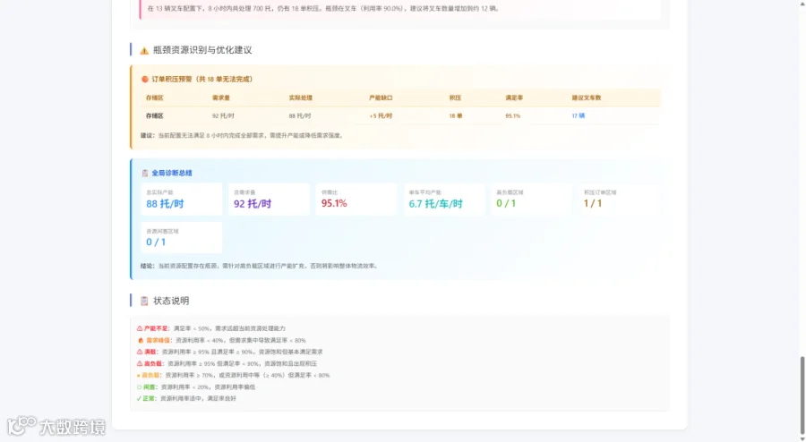Click the 需求峰值 status label

[159, 340]
